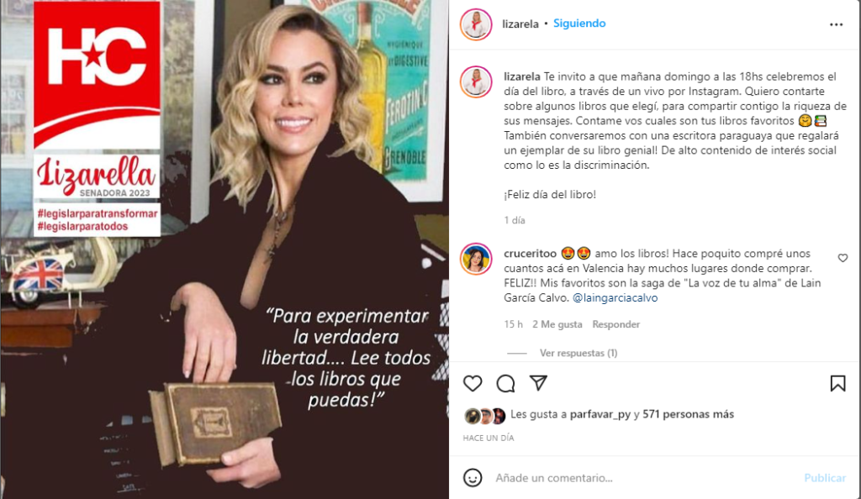This screenshot has height=499, width=861.
Task: Like the post with the heart icon
Action: [473, 383]
